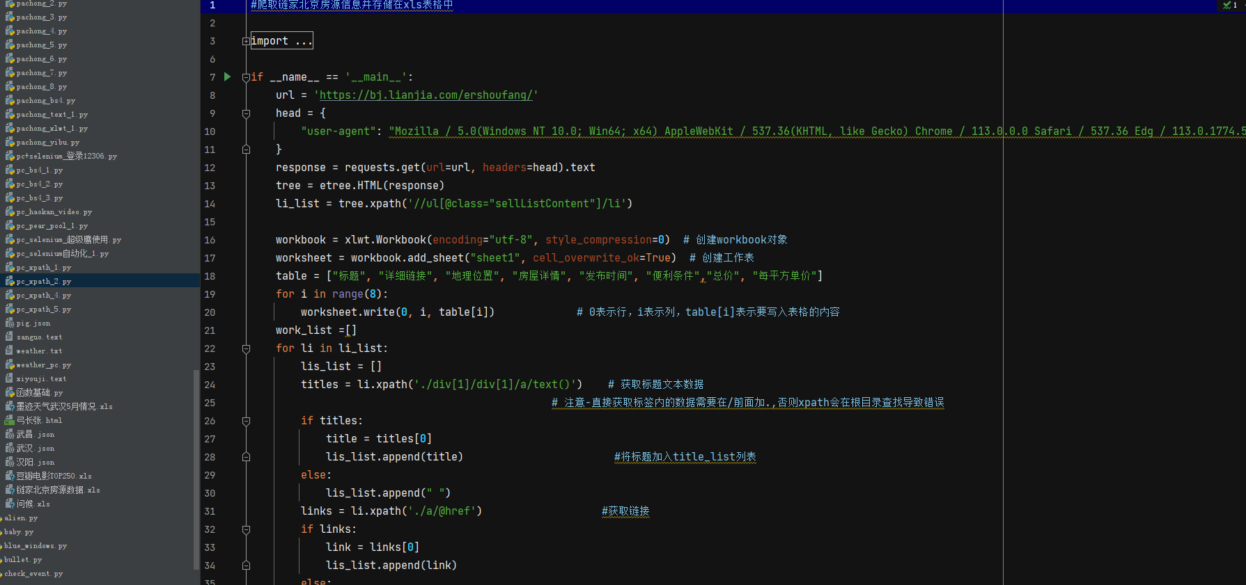Open the lianjia ershoufang URL in code
This screenshot has width=1246, height=585.
pyautogui.click(x=426, y=95)
